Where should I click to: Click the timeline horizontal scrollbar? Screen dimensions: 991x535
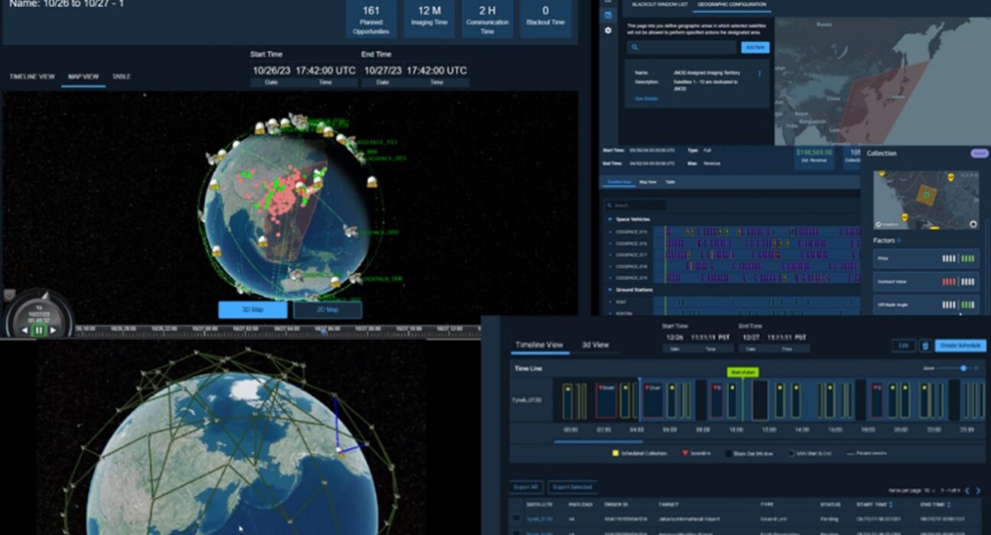click(599, 441)
